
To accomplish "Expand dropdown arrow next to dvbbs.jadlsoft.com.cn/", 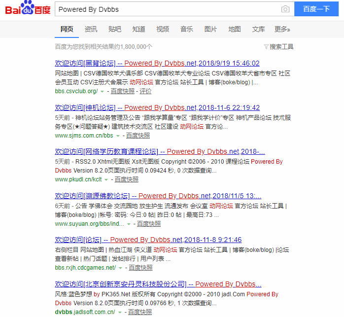I will coord(120,313).
